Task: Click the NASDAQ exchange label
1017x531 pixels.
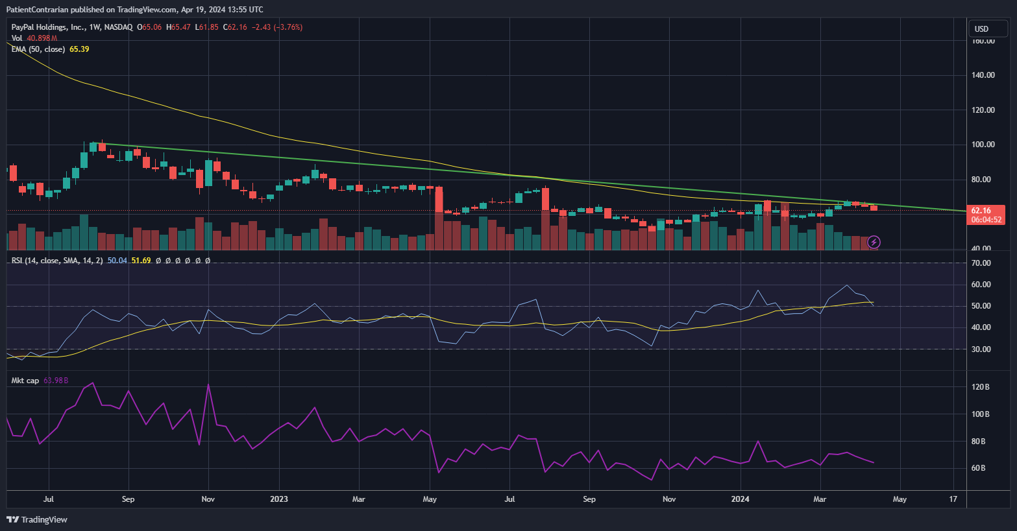Action: click(119, 27)
